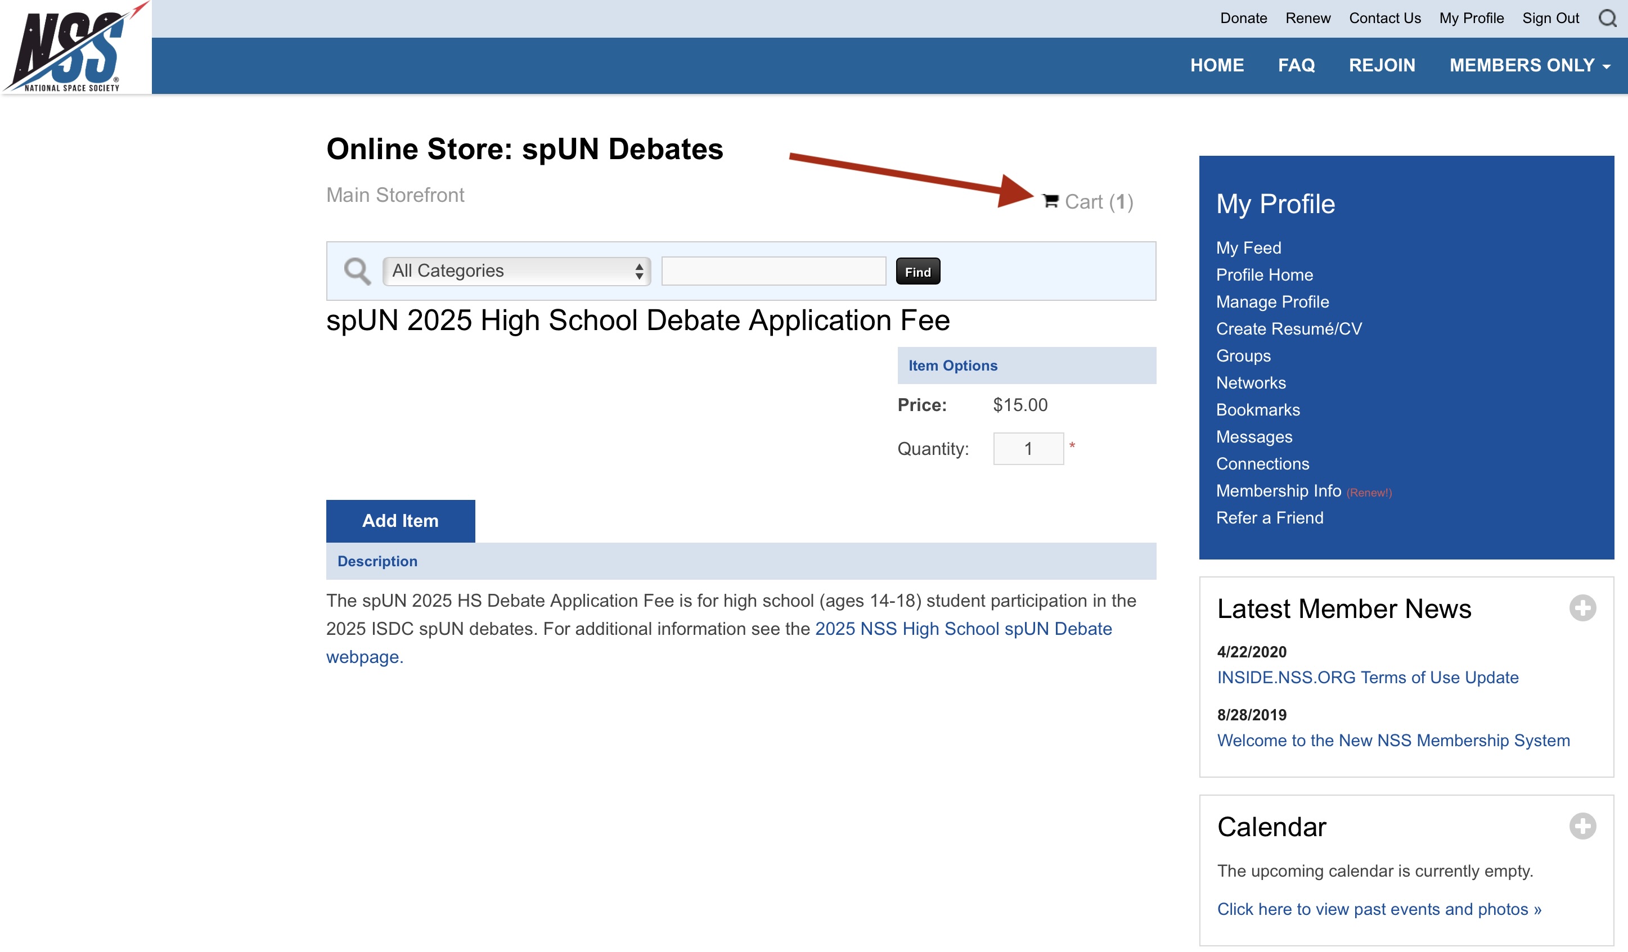Focus the store search text field
The width and height of the screenshot is (1628, 952).
tap(773, 270)
